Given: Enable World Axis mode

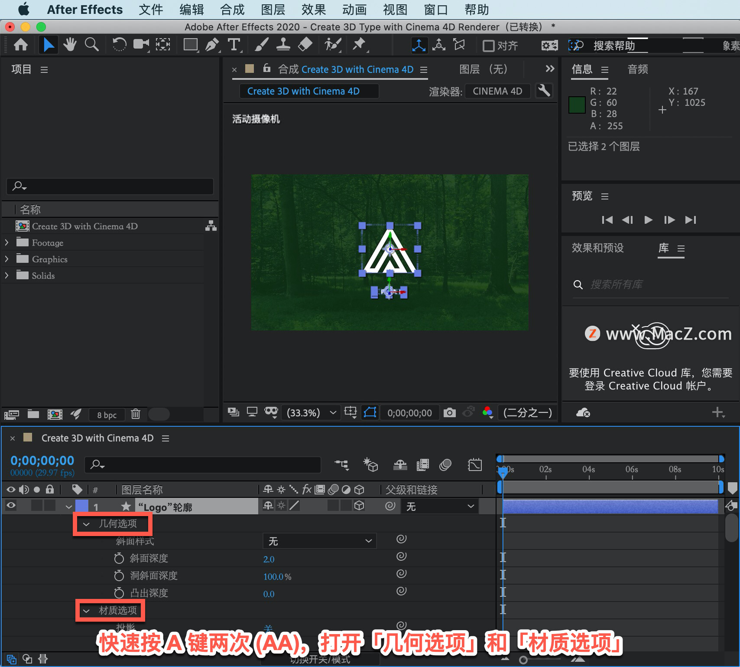Looking at the screenshot, I should click(439, 45).
